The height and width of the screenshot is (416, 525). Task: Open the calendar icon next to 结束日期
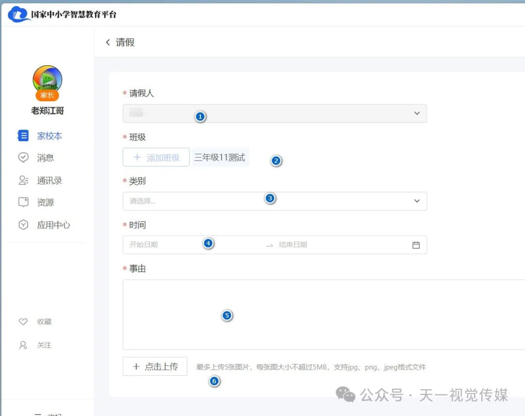(x=416, y=245)
